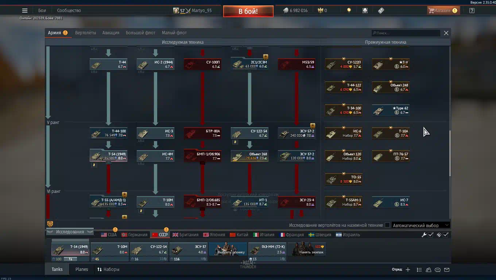Select Т-10М crew slot card
The image size is (496, 280).
coord(110,249)
